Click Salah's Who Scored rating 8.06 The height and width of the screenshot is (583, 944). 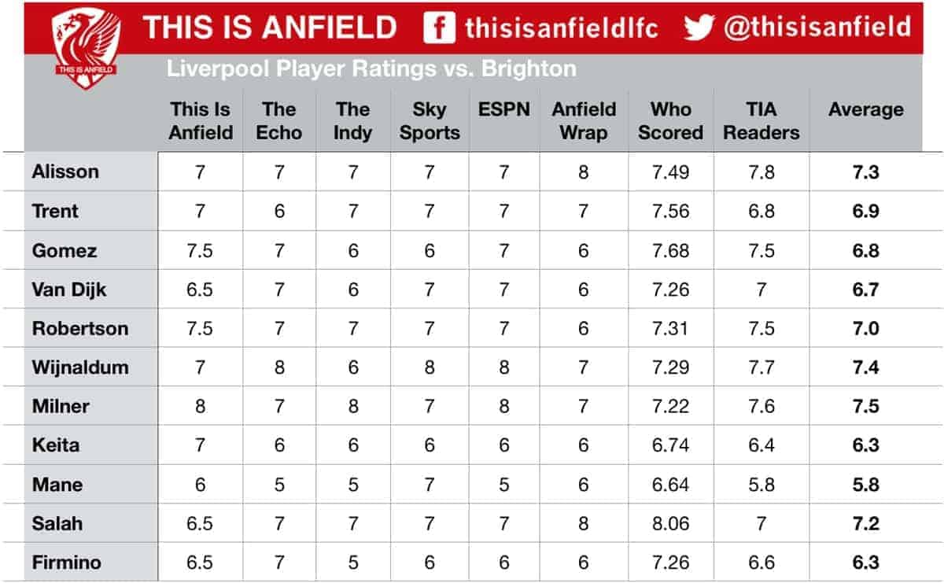(670, 524)
